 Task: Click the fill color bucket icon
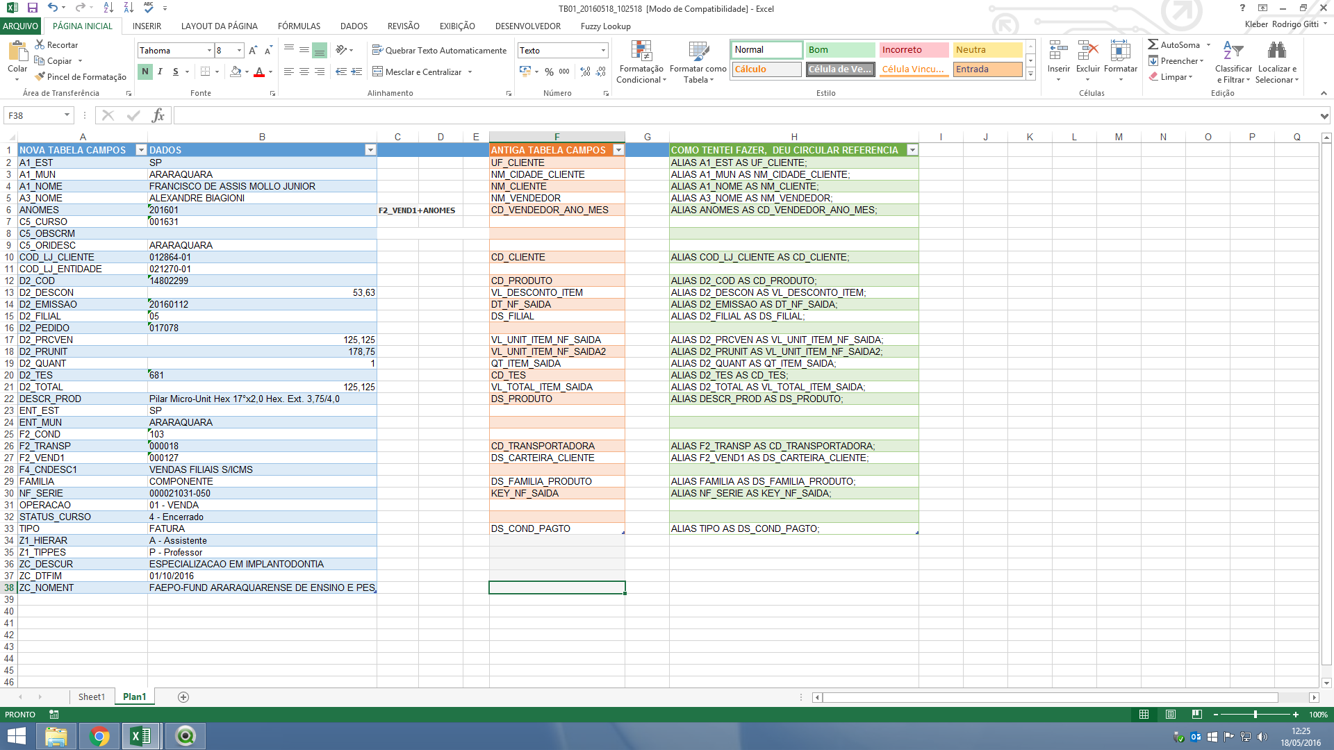[x=236, y=72]
